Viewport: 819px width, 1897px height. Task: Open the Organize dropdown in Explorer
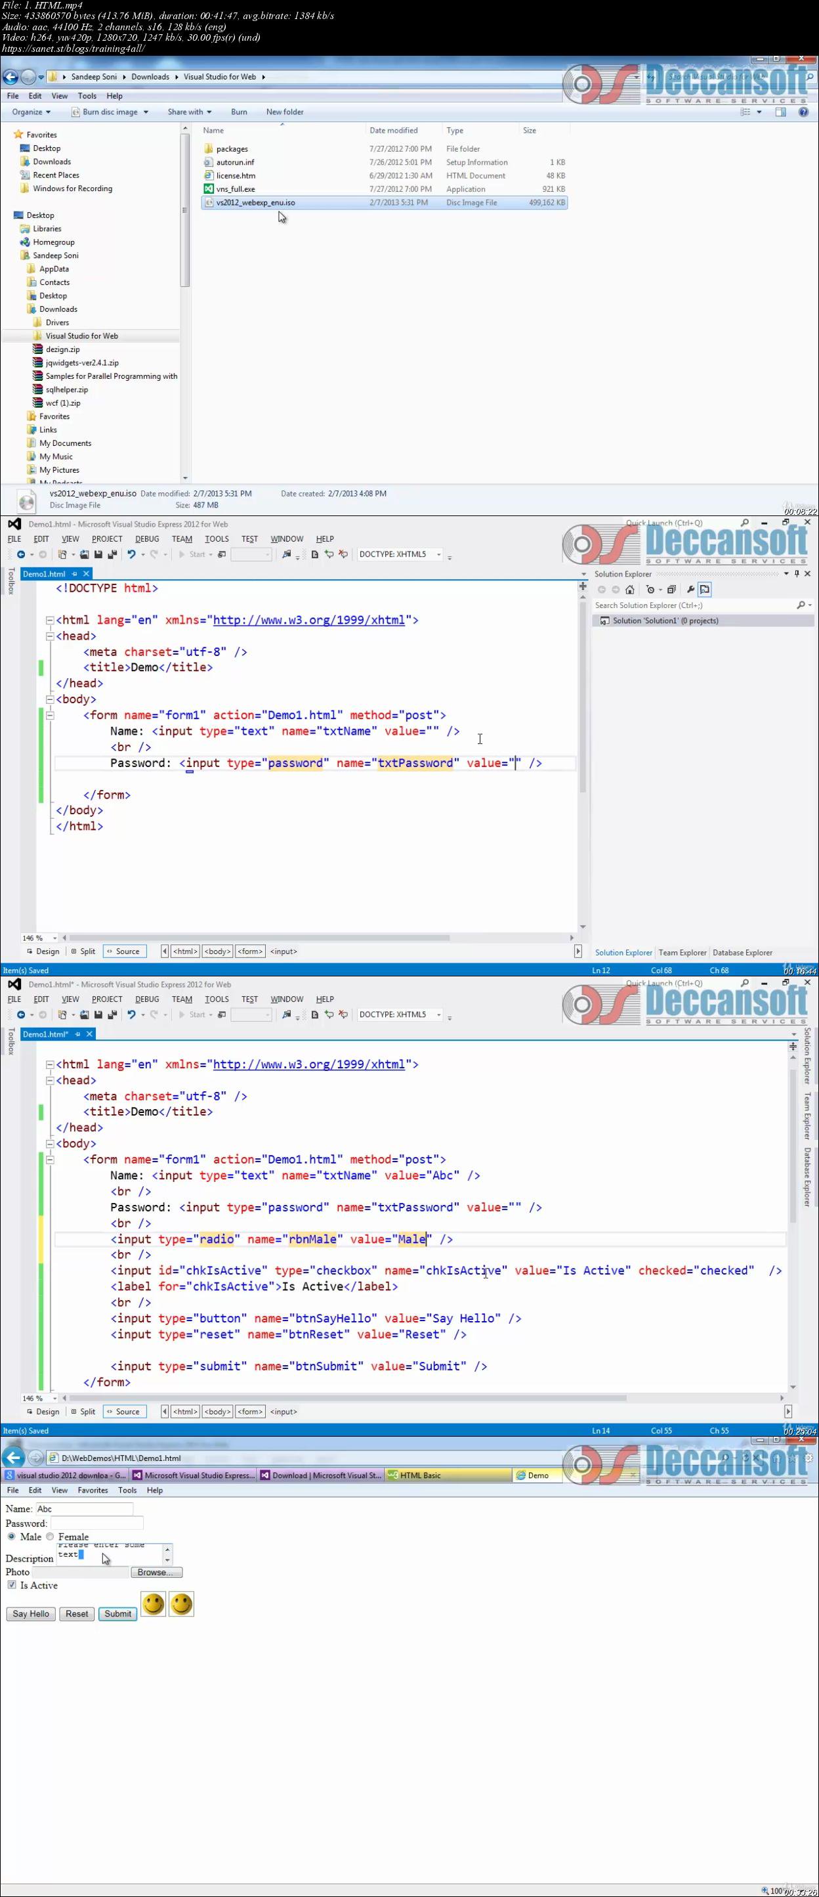coord(31,112)
